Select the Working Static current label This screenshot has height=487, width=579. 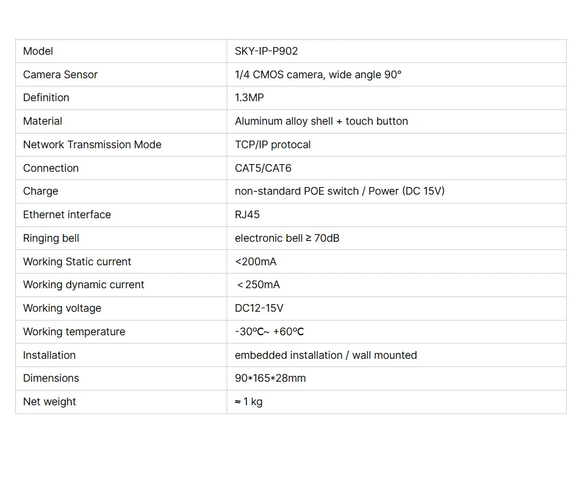[77, 262]
